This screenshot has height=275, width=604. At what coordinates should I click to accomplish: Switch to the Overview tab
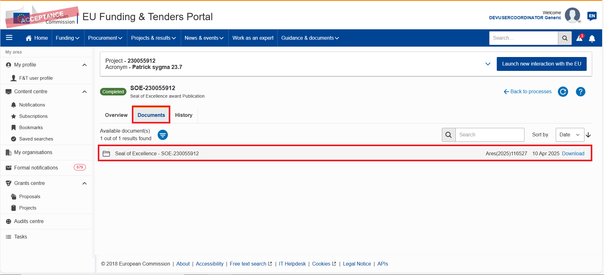click(116, 115)
